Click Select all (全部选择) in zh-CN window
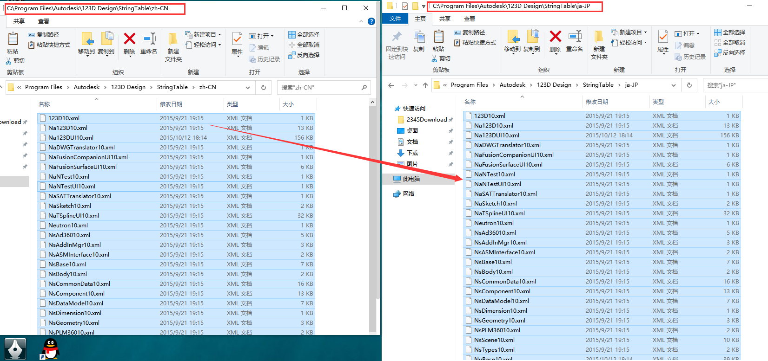The width and height of the screenshot is (768, 361). point(304,35)
